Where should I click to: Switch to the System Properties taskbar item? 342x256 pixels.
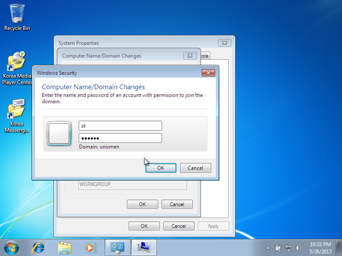click(x=144, y=248)
